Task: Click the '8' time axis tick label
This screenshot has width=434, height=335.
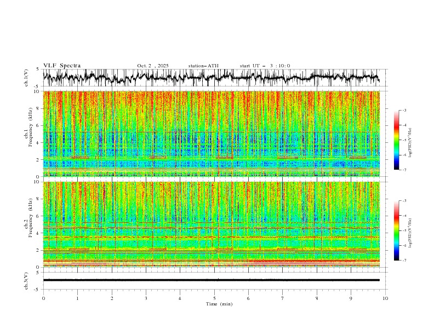Action: pyautogui.click(x=317, y=298)
